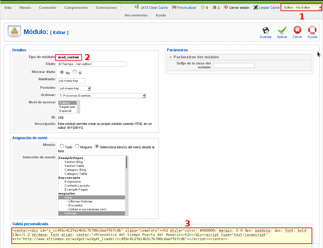Screen dimensions: 323x248
Task: Click the Cerrar red X icon
Action: point(297,30)
